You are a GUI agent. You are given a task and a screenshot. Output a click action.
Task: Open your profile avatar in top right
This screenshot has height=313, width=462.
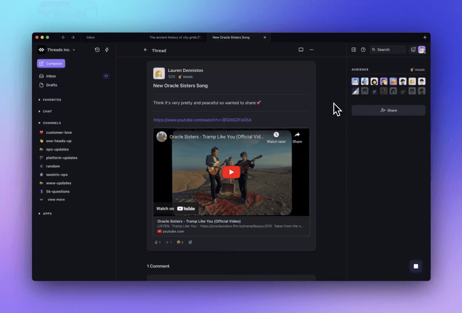[x=422, y=50]
